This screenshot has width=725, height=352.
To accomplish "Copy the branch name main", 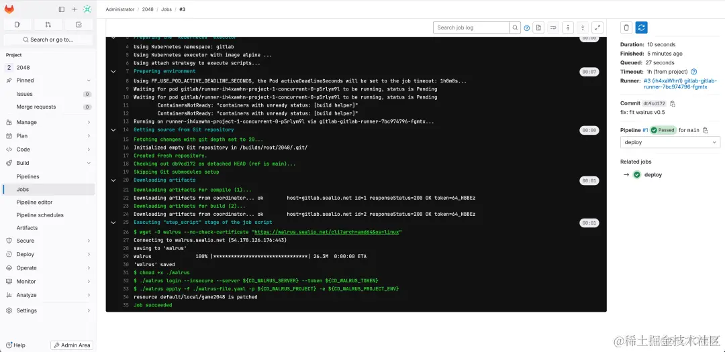I will [705, 130].
